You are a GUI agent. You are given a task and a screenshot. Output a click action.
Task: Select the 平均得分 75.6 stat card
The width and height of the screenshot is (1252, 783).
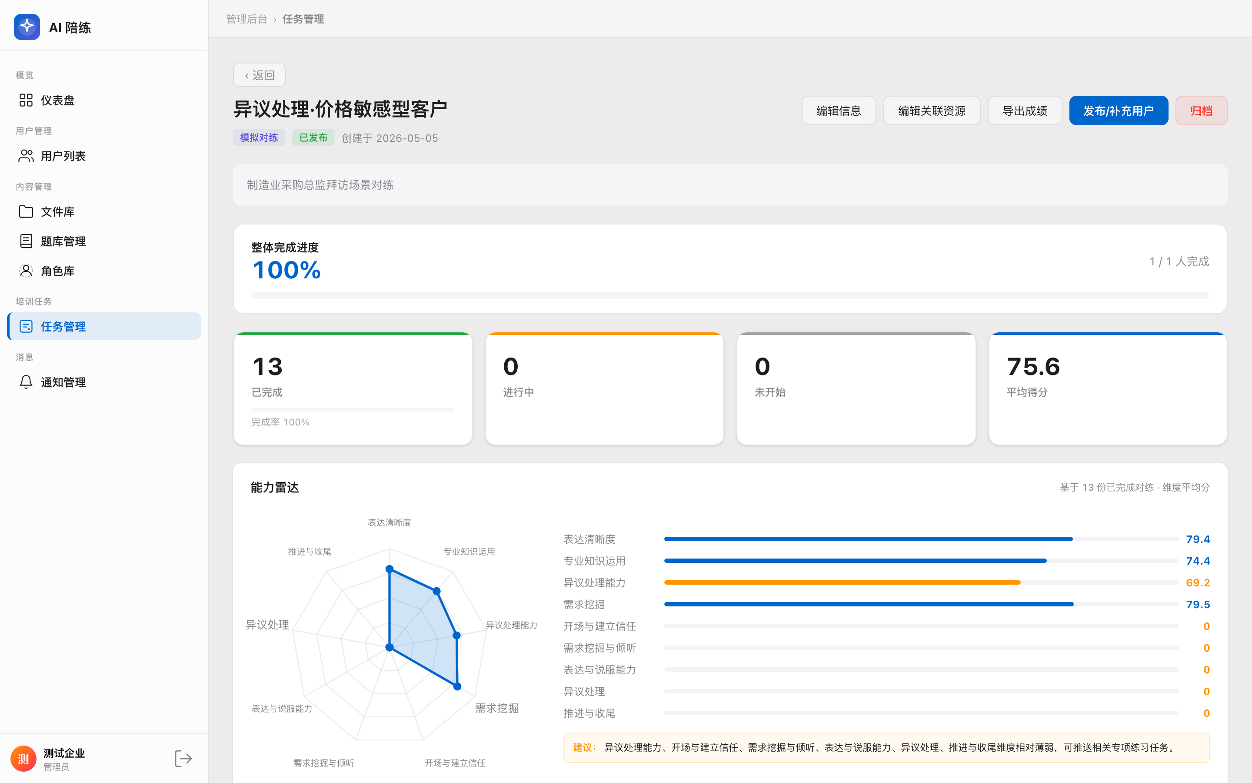(x=1108, y=388)
